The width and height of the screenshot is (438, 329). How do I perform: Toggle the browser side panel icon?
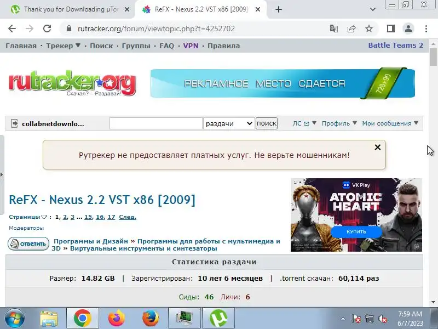tap(391, 29)
